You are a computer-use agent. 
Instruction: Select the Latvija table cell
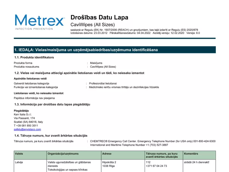click(19, 162)
